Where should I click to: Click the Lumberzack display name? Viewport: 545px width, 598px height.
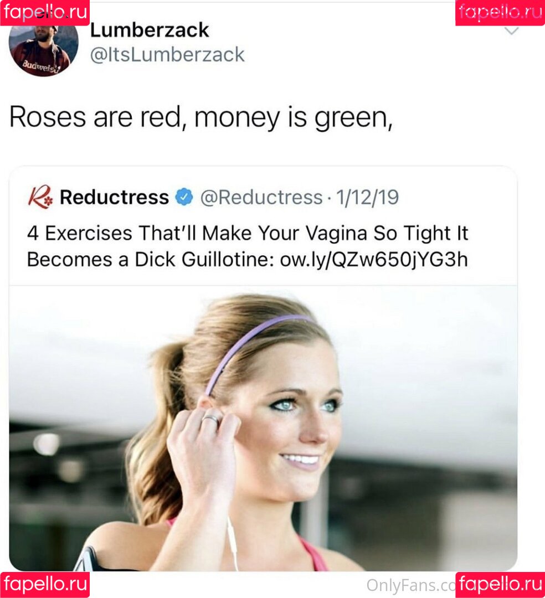[150, 30]
